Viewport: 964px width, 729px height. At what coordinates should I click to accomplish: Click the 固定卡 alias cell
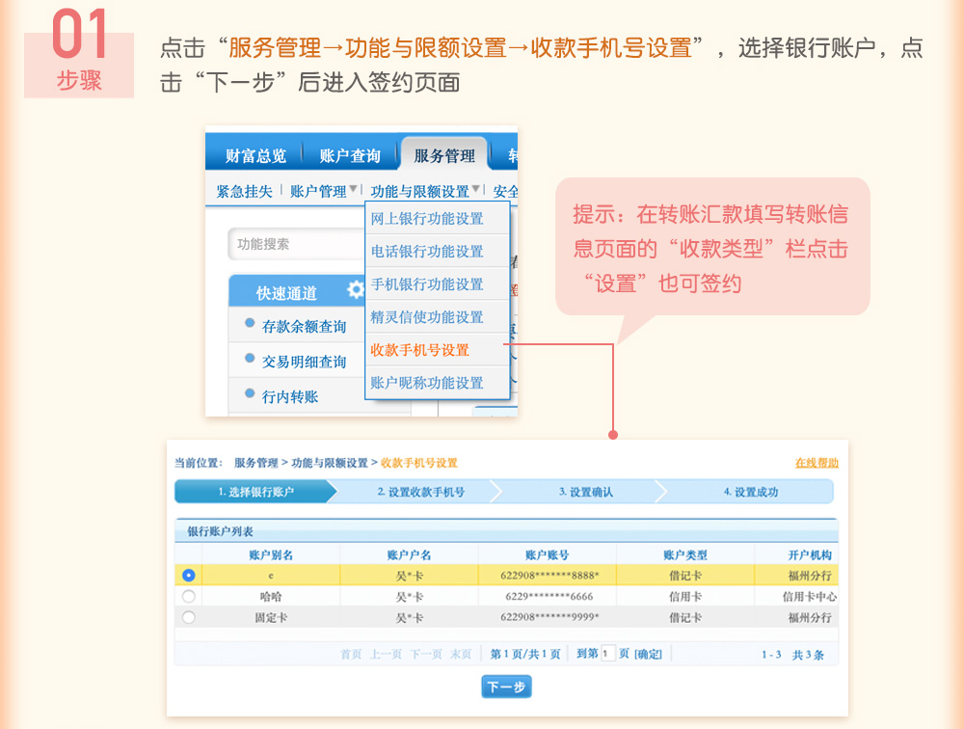271,617
